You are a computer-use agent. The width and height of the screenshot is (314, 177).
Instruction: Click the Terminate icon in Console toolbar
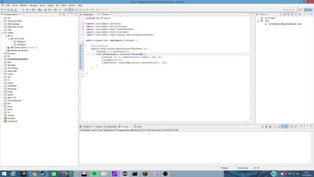[x=262, y=127]
